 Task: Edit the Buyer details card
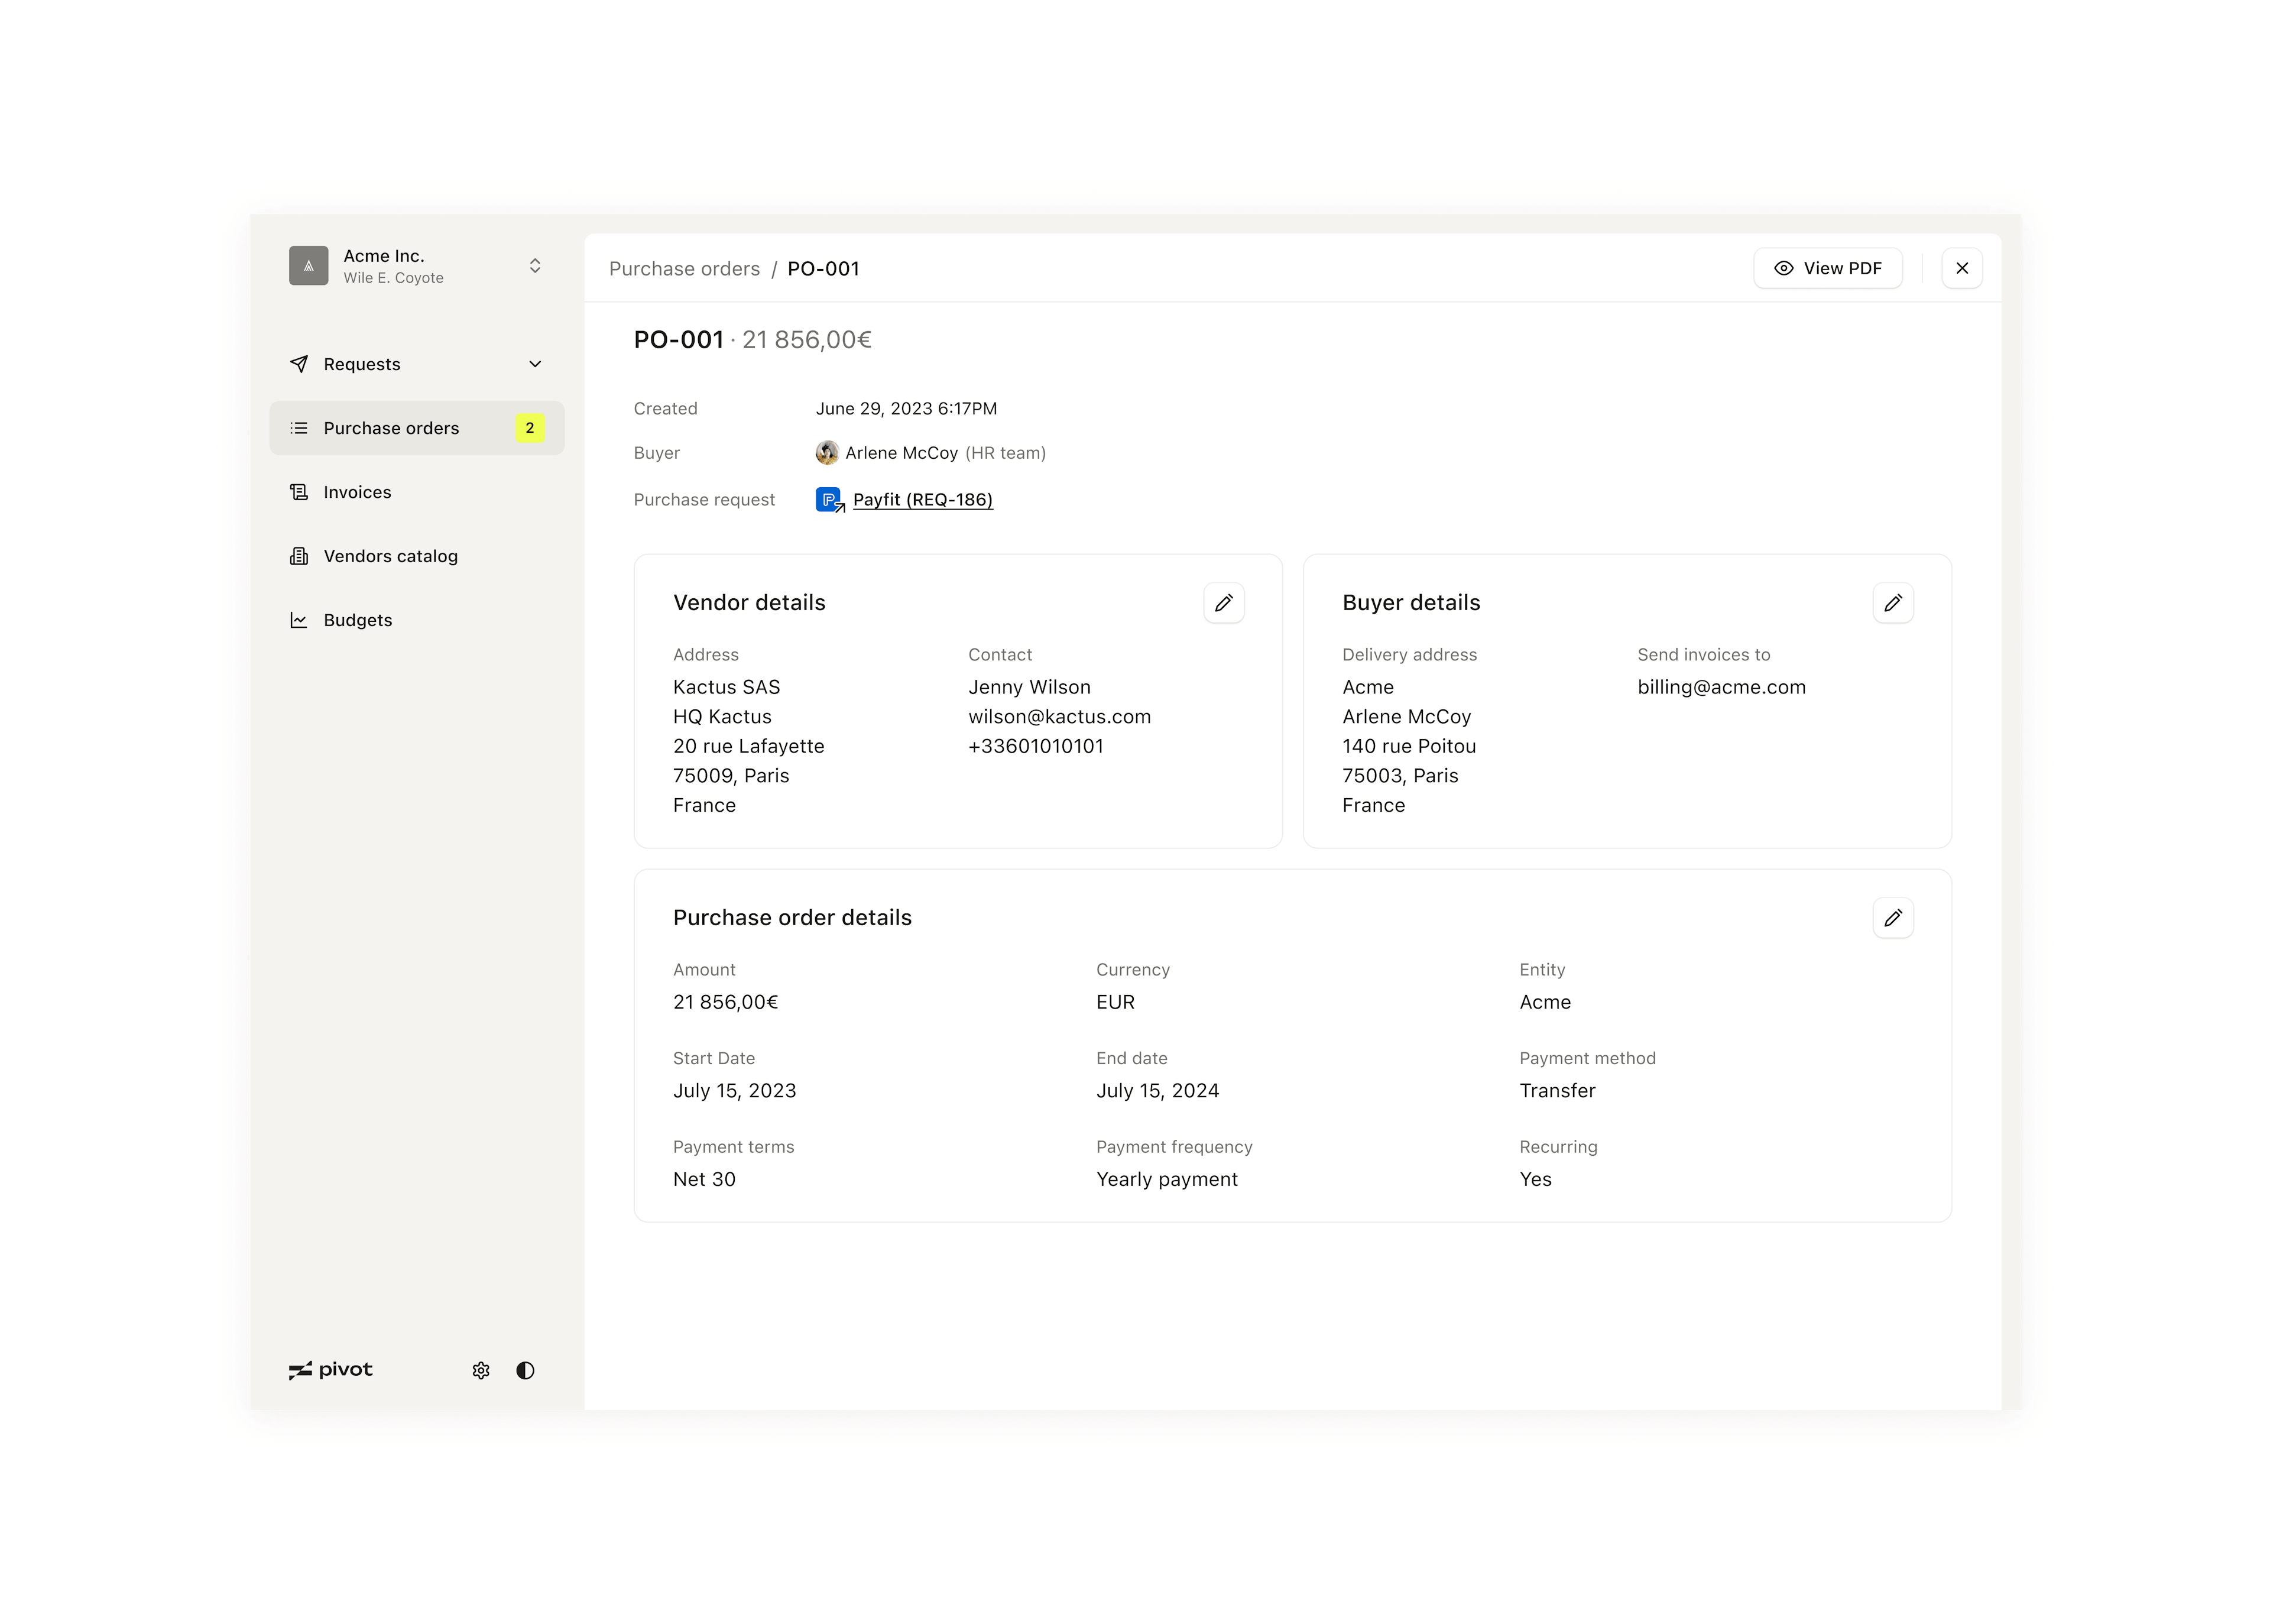point(1892,603)
